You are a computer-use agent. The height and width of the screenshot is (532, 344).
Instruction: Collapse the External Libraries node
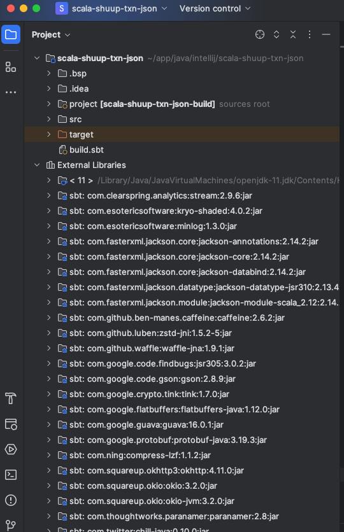pos(37,165)
